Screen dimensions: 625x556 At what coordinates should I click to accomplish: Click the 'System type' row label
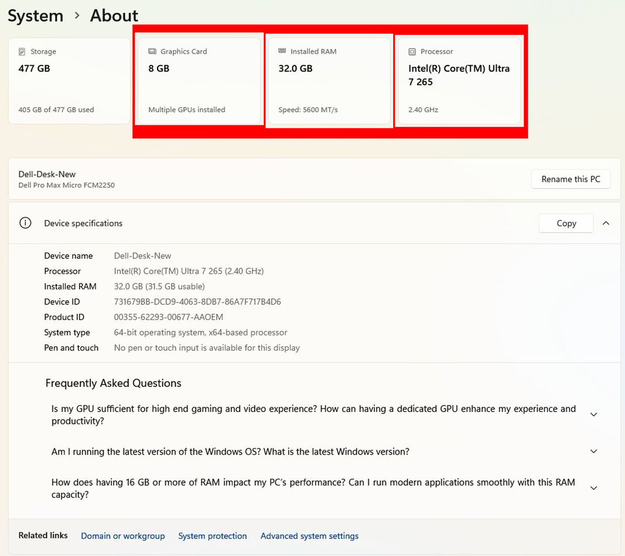coord(67,332)
